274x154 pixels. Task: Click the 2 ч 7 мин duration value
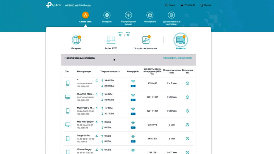[x=172, y=83]
